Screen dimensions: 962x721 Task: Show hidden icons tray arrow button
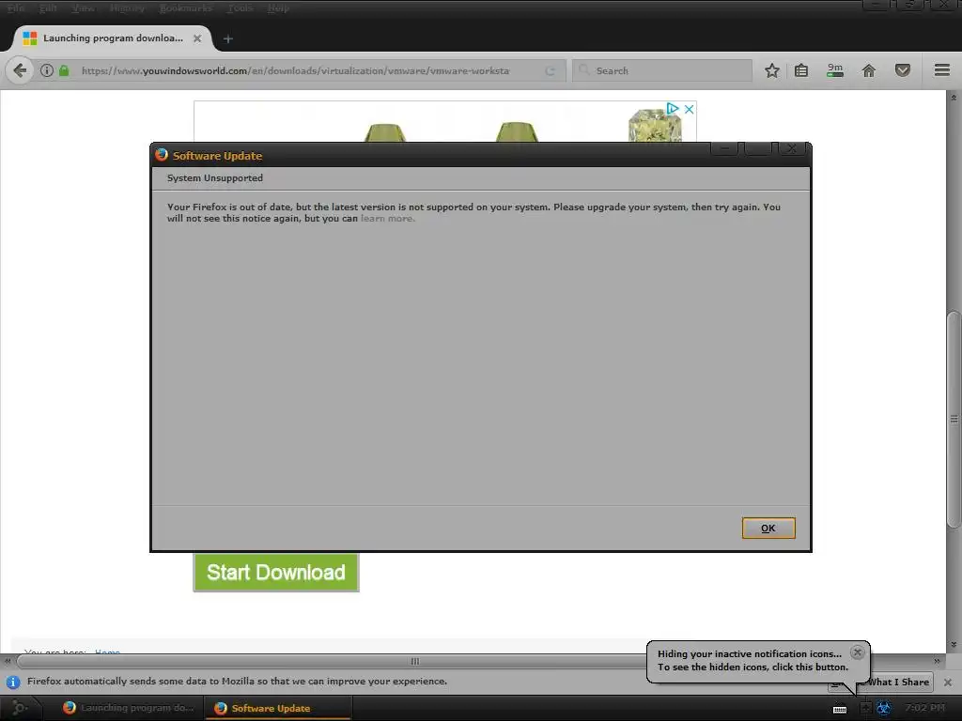tap(865, 708)
